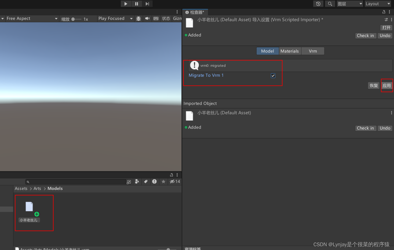This screenshot has width=394, height=250.
Task: Open global search with the magnifier icon
Action: click(x=330, y=4)
